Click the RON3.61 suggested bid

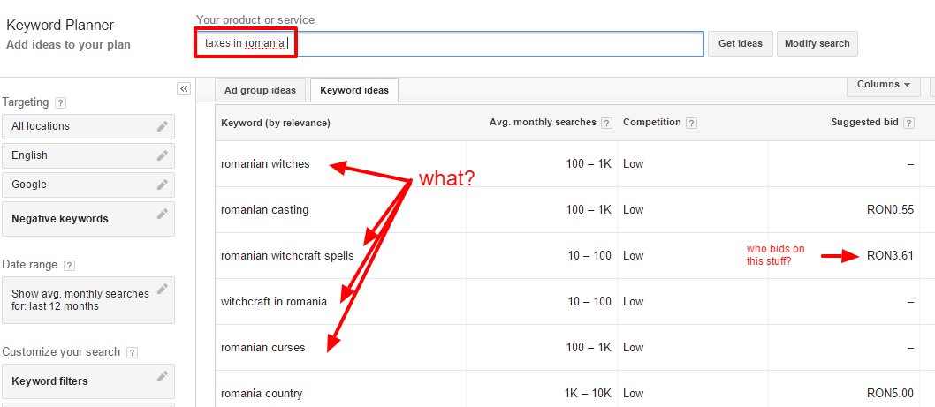[x=890, y=256]
